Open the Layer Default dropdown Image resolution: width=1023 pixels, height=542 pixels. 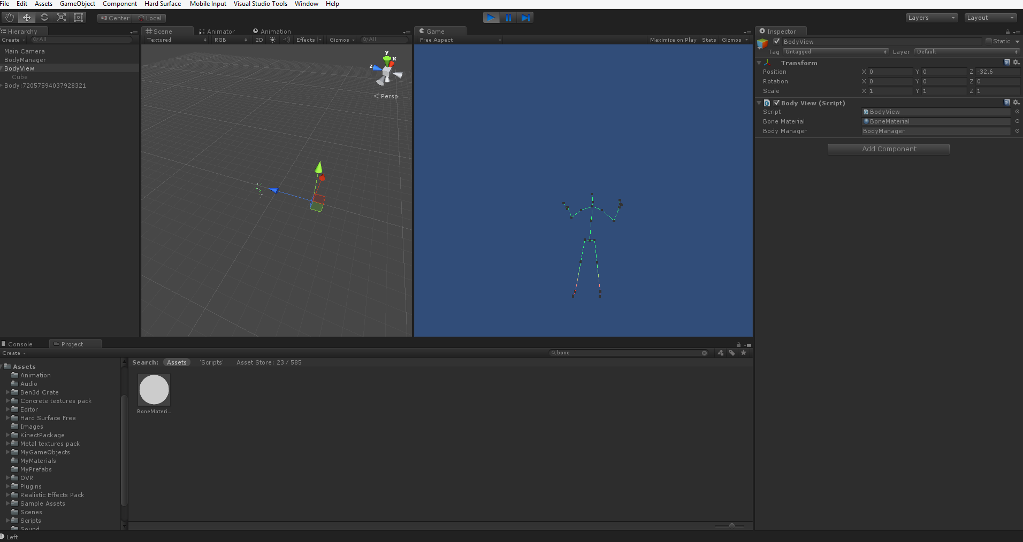click(x=967, y=52)
